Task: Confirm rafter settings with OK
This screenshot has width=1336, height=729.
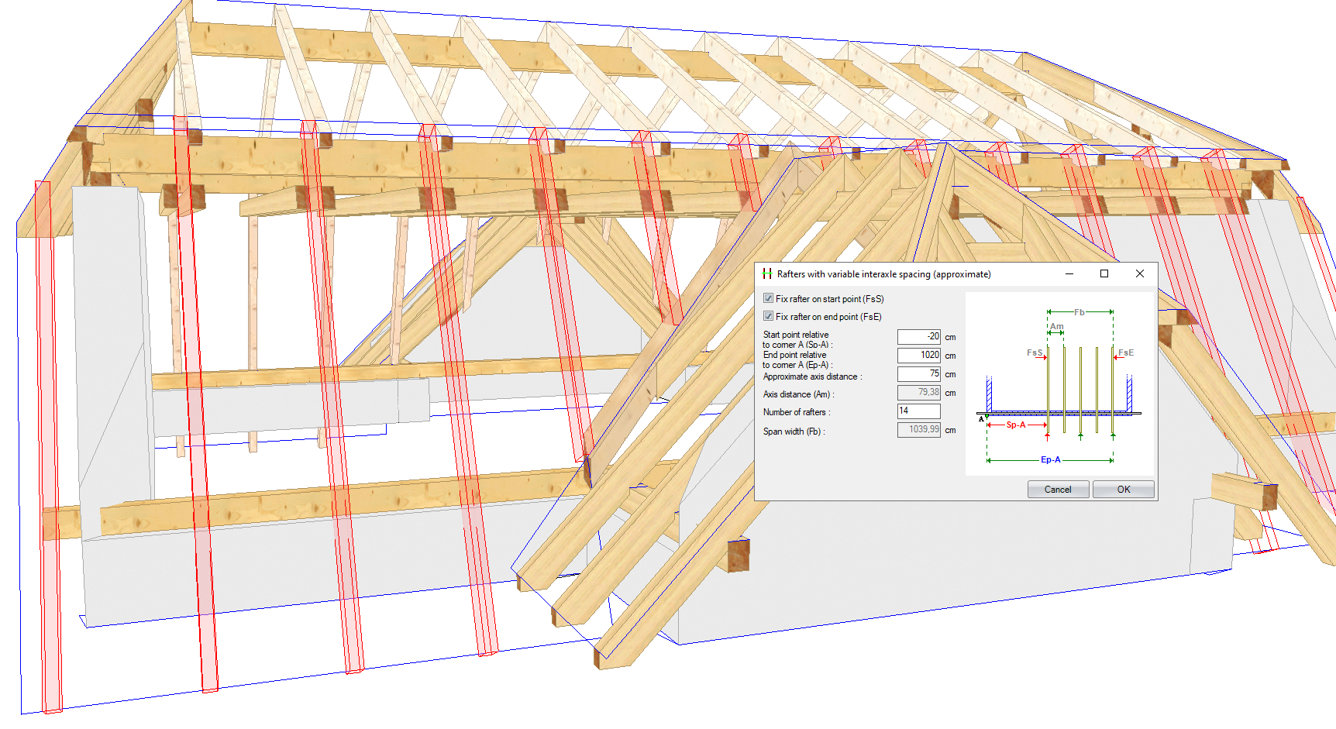Action: point(1123,490)
